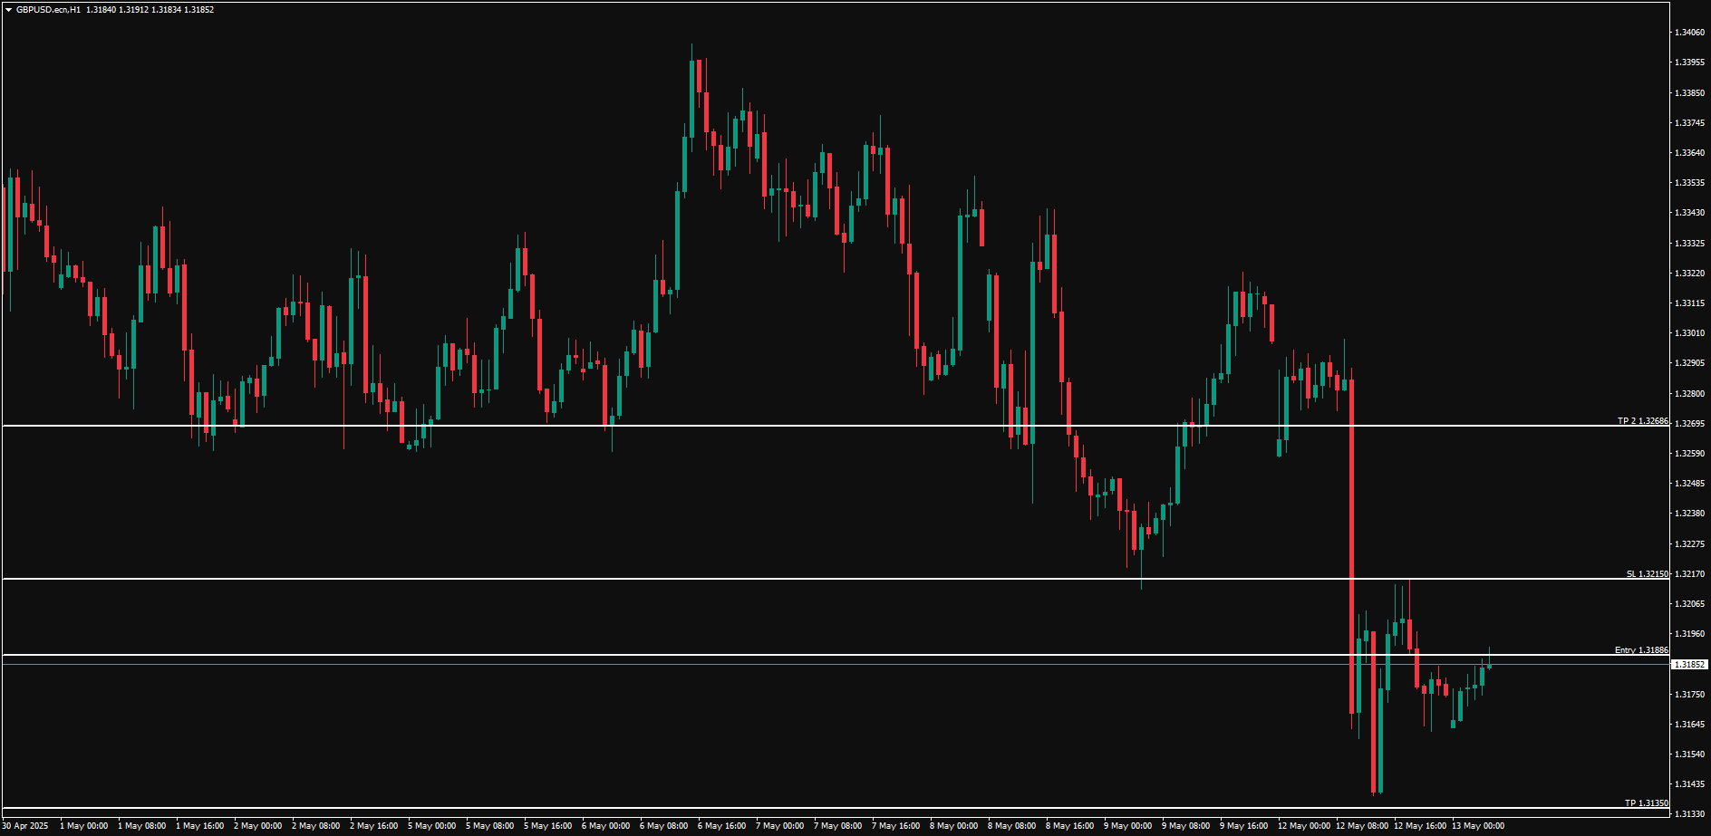This screenshot has width=1711, height=836.
Task: Click the Entry 1.31886 line label
Action: 1641,650
